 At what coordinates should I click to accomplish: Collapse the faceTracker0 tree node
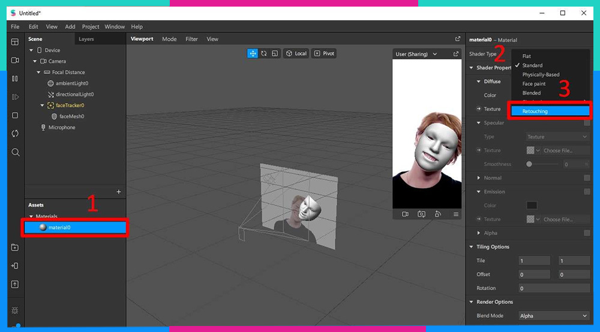tap(42, 105)
